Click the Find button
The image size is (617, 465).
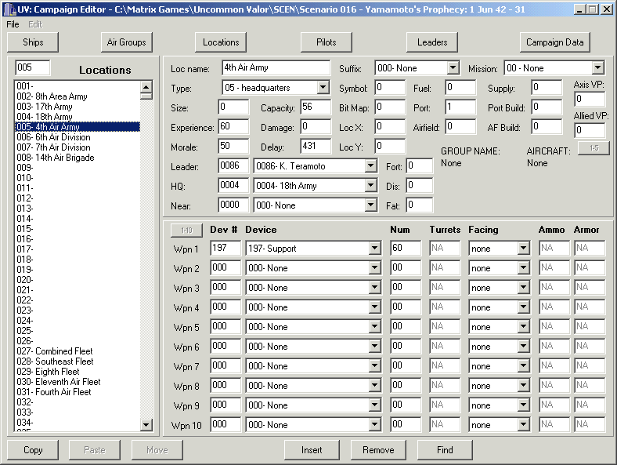coord(445,450)
